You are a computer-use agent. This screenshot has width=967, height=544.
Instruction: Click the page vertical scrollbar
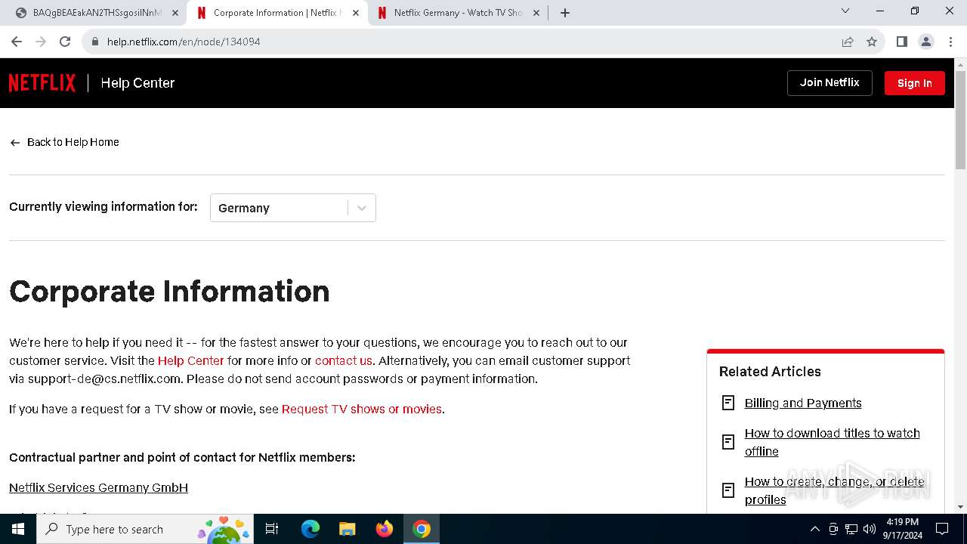tap(960, 121)
